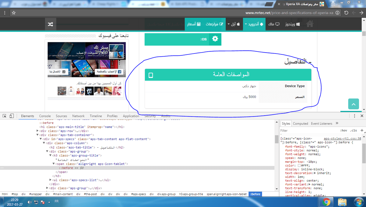Open the Event Listeners tab

(321, 124)
